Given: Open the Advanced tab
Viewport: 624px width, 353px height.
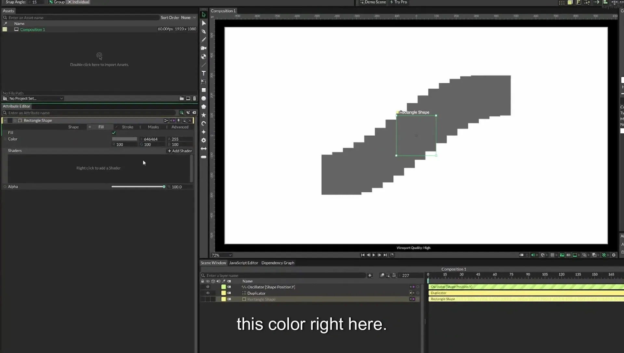Looking at the screenshot, I should click(x=180, y=127).
